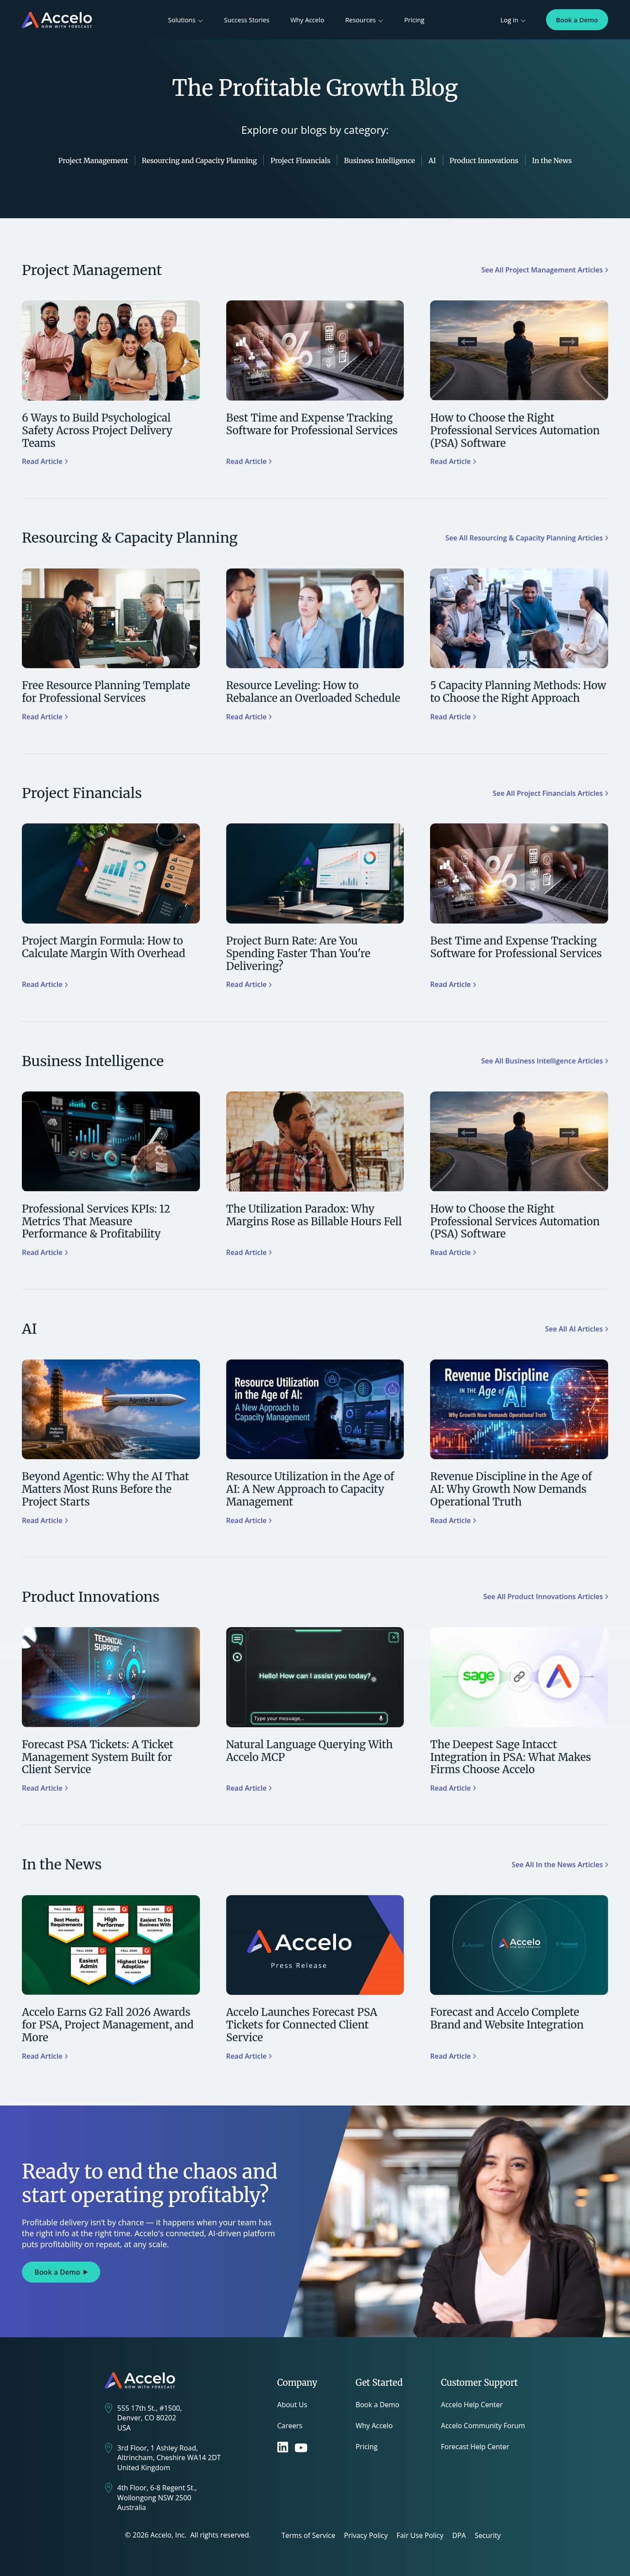Screen dimensions: 630x2576
Task: Open Accelo G2 Fall 2026 Awards thumbnail
Action: pyautogui.click(x=111, y=1945)
